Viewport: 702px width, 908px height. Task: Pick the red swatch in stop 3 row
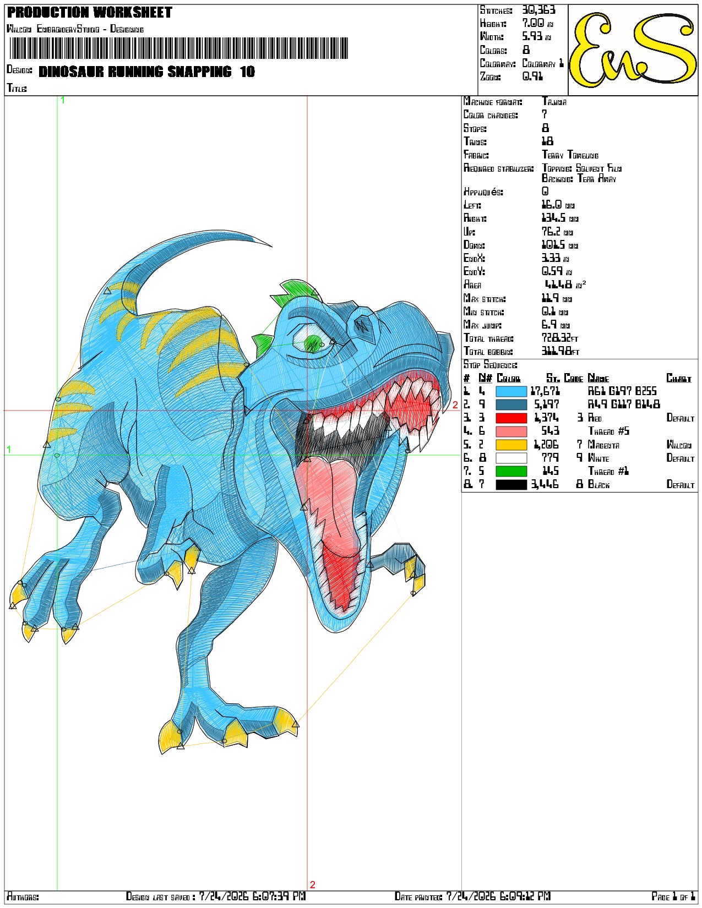pyautogui.click(x=511, y=418)
